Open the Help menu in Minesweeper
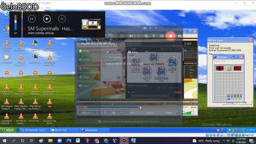The image size is (256, 144). coord(223,61)
